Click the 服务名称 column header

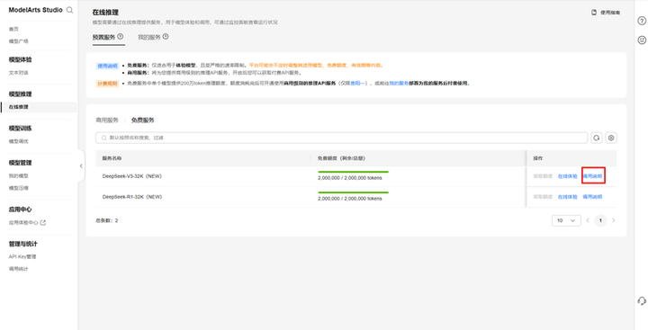[x=112, y=158]
